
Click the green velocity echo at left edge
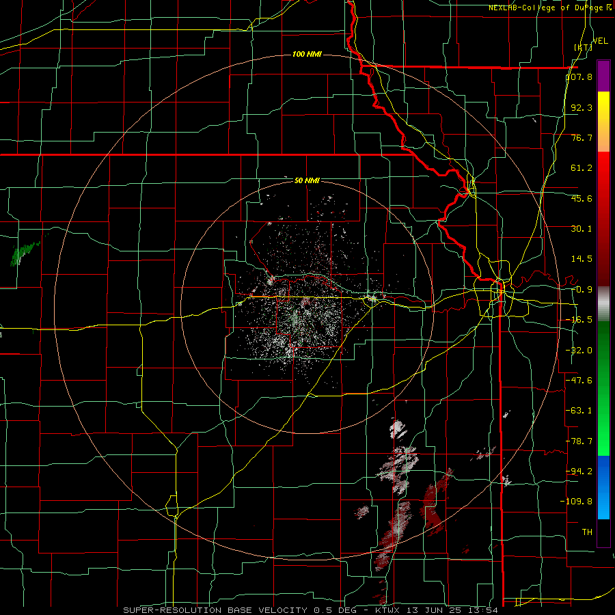(25, 253)
